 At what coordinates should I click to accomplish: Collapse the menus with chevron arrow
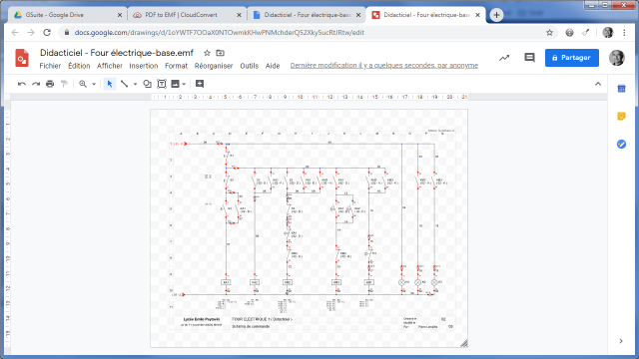coord(598,84)
